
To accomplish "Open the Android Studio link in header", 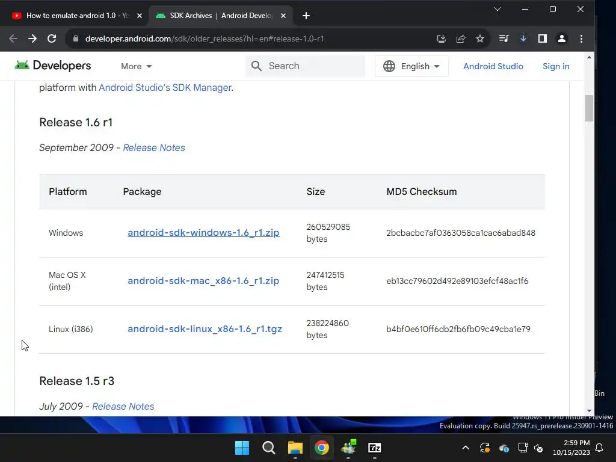I will coord(493,66).
